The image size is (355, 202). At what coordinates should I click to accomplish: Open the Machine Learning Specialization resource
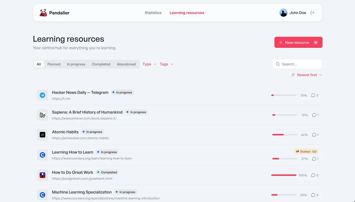coord(82,192)
